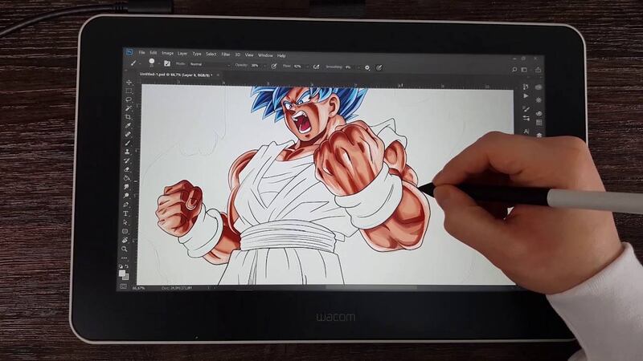643x361 pixels.
Task: Select the Move tool
Action: click(129, 83)
